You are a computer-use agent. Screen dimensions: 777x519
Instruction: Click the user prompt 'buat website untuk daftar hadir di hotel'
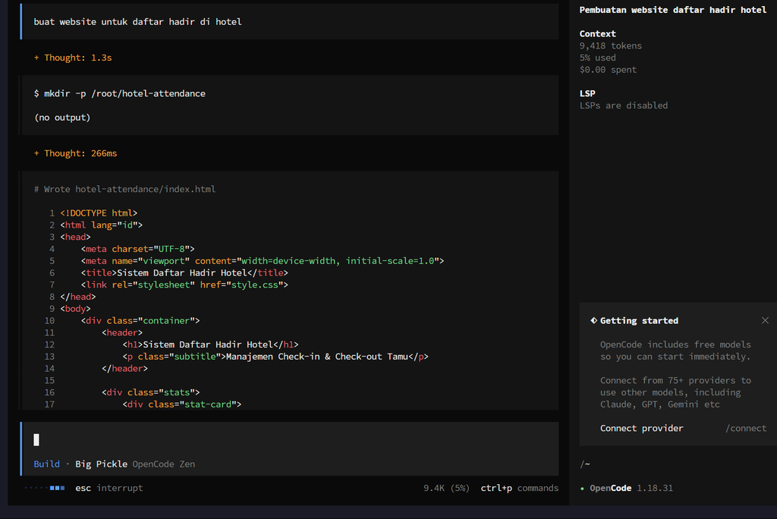138,22
